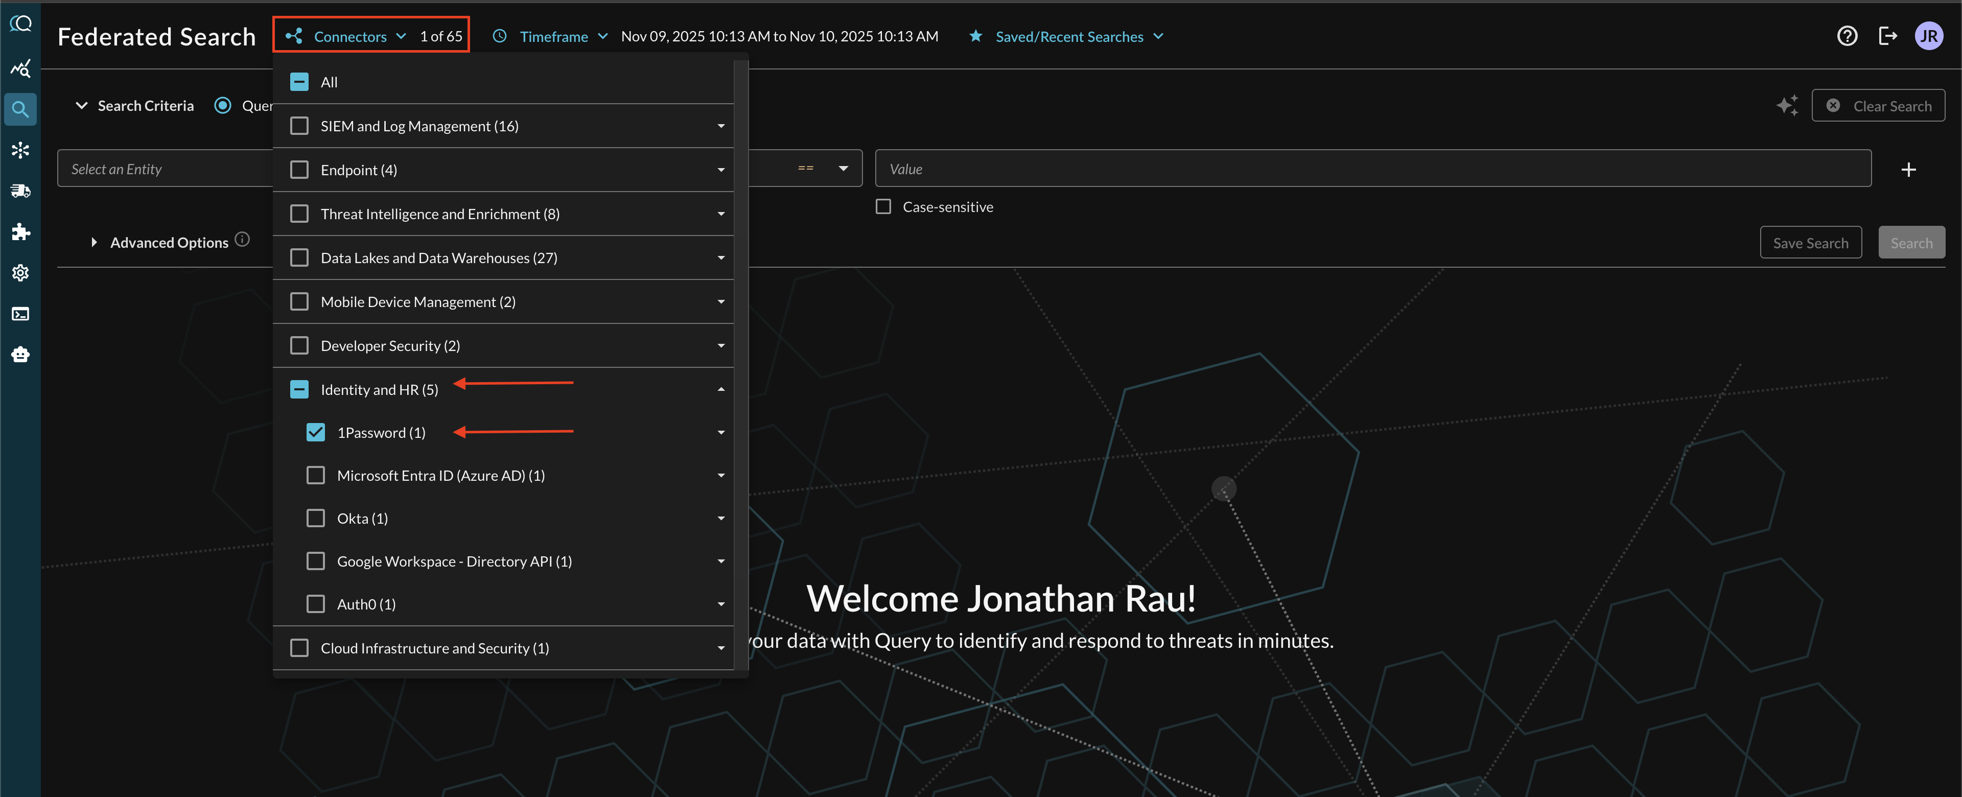1962x797 pixels.
Task: Click the search magnifier sidebar icon
Action: point(20,110)
